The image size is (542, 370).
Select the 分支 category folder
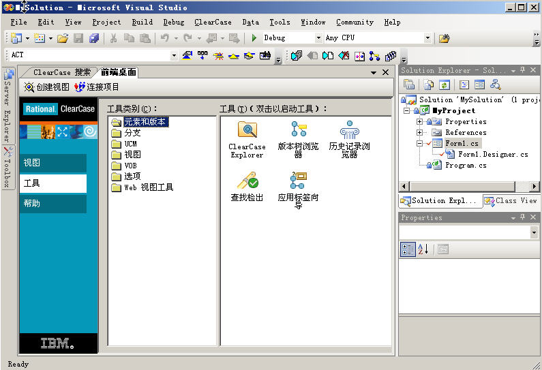pyautogui.click(x=126, y=133)
